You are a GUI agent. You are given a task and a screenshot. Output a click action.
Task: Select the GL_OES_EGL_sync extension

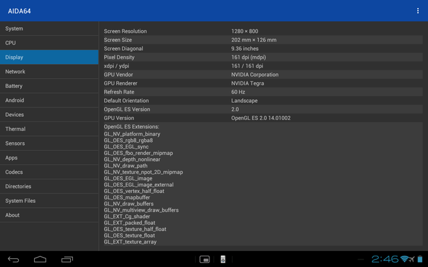click(x=126, y=147)
